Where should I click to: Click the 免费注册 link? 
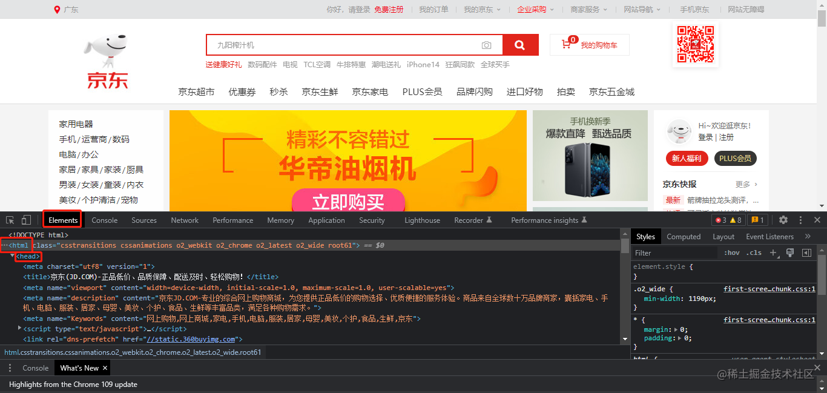point(389,10)
